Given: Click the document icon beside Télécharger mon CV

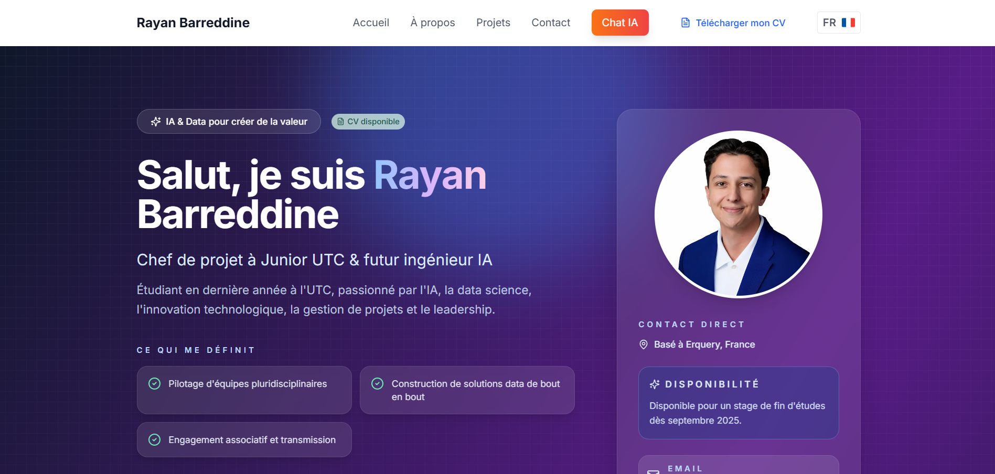Looking at the screenshot, I should pos(685,23).
